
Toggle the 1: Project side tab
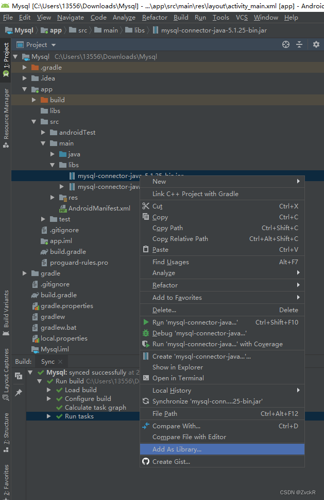click(x=6, y=60)
